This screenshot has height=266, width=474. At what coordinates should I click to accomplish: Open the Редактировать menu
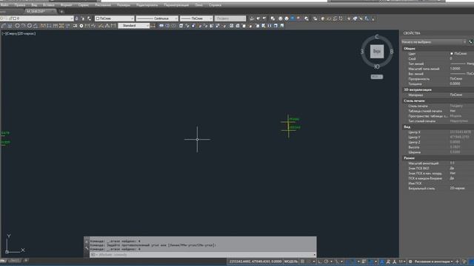click(147, 5)
